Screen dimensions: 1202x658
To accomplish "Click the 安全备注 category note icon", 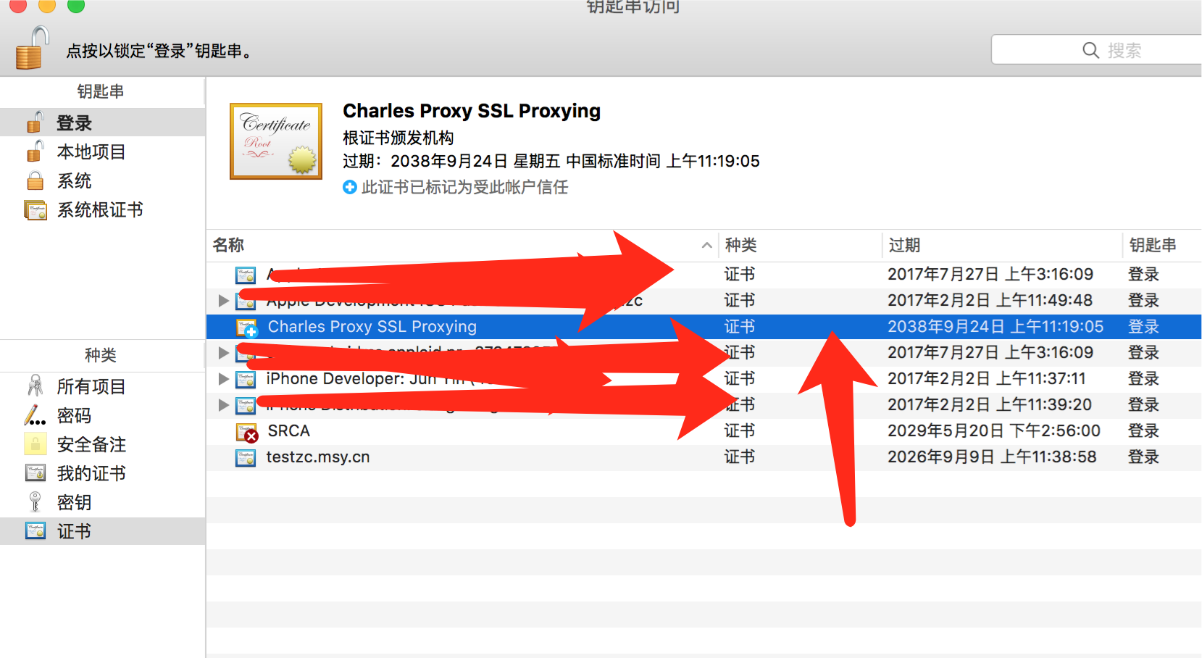I will pyautogui.click(x=36, y=443).
